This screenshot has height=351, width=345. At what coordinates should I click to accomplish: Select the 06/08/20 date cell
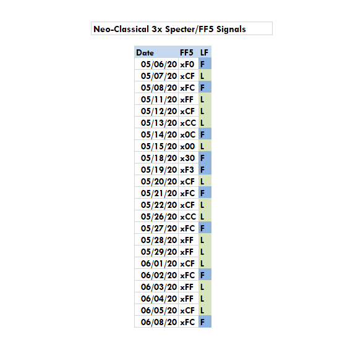[156, 322]
